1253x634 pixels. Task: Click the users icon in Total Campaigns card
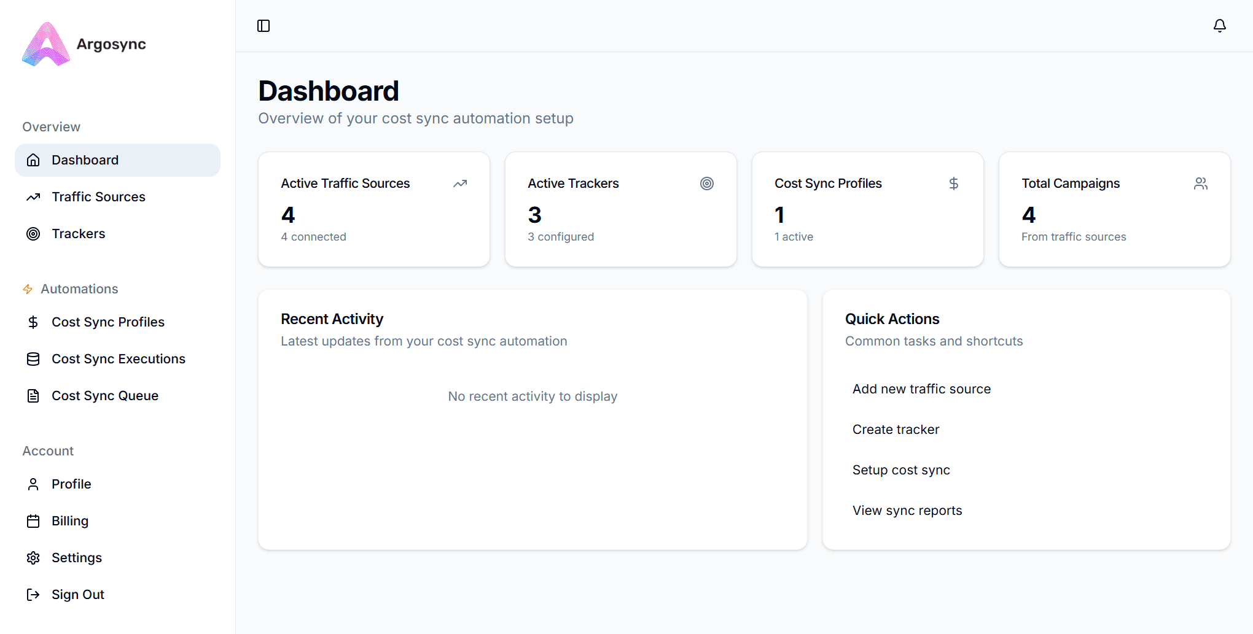pyautogui.click(x=1200, y=184)
